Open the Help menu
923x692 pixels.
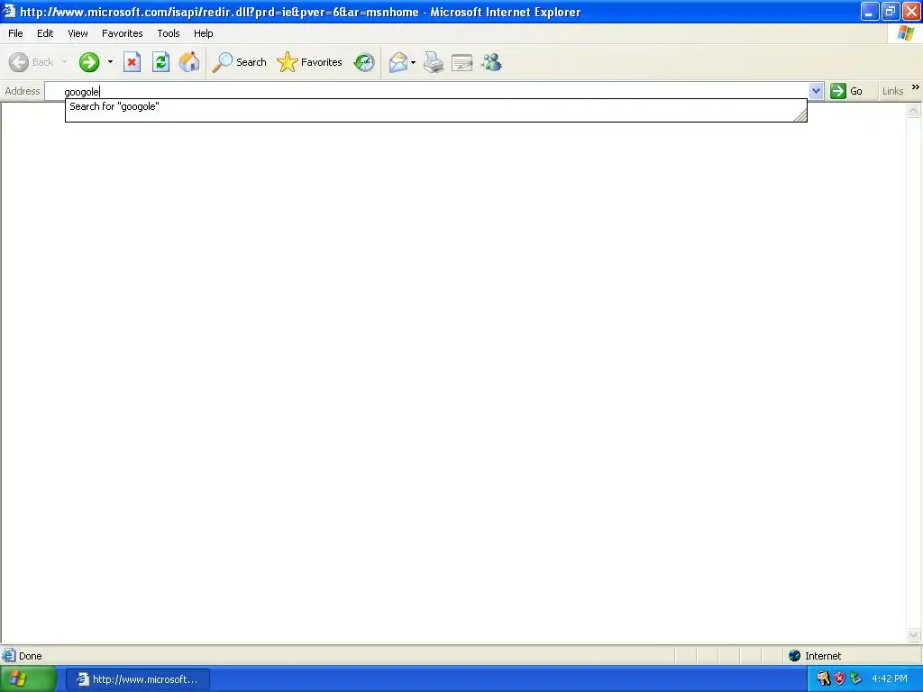[x=203, y=33]
